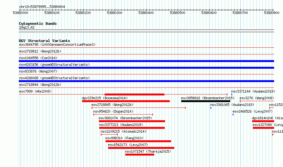Click the chr19:53879995..53880804 region label
Screen dimensions: 283x167
click(42, 7)
